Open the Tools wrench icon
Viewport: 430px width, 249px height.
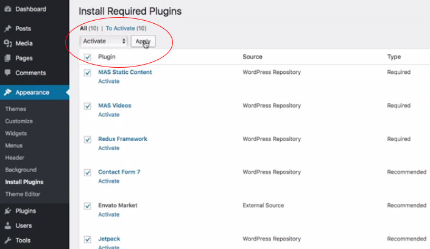pos(8,240)
